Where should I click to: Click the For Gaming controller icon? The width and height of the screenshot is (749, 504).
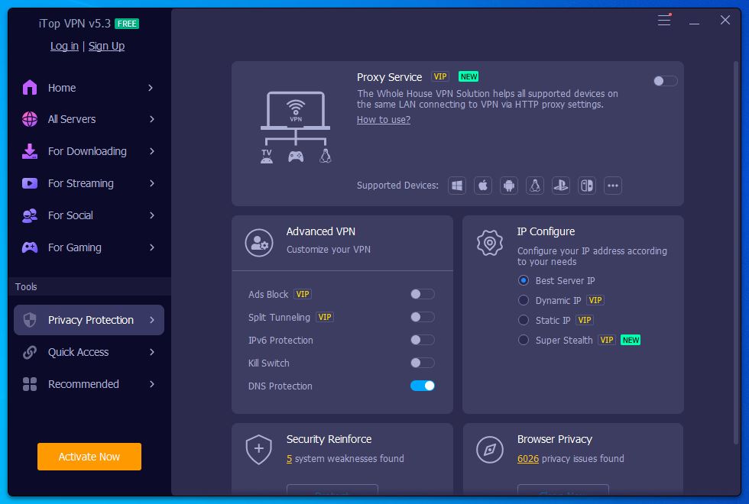(x=30, y=247)
